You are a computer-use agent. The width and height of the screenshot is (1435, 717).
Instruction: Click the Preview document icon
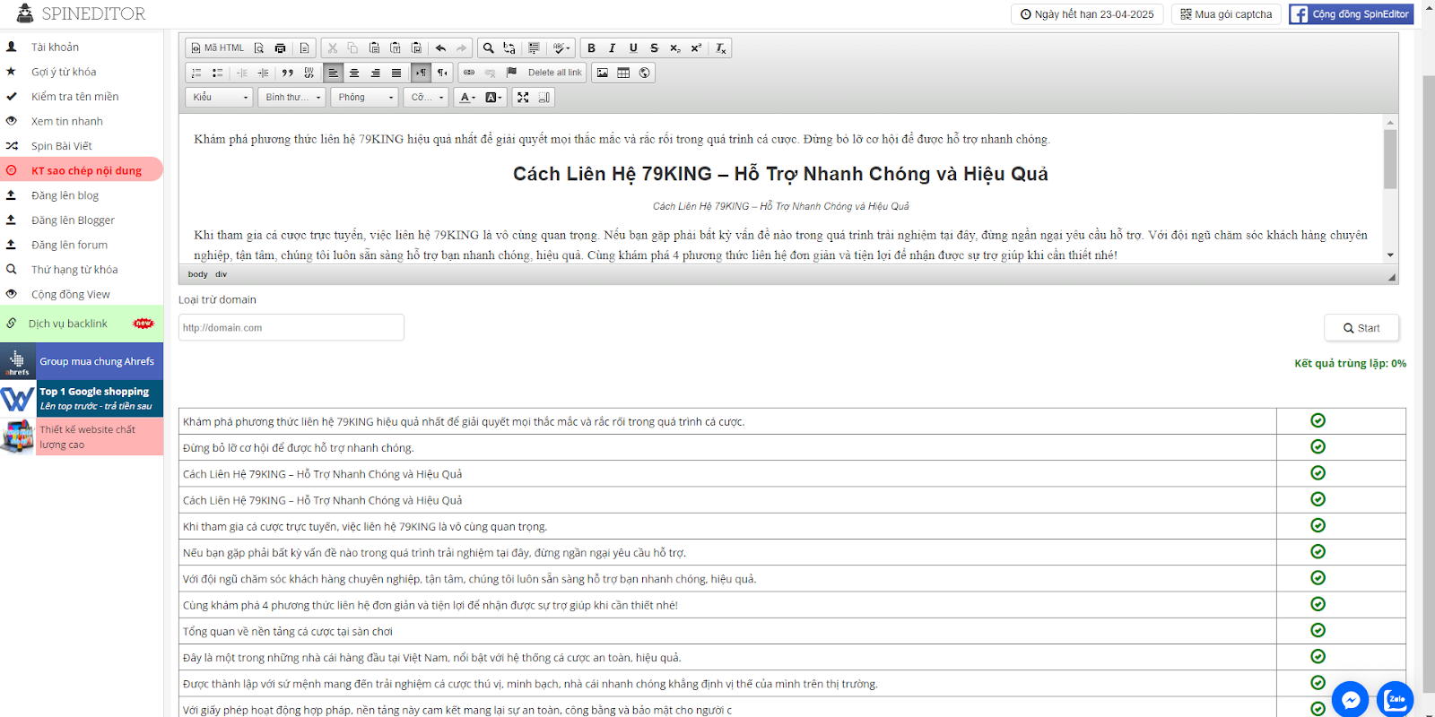pyautogui.click(x=259, y=48)
